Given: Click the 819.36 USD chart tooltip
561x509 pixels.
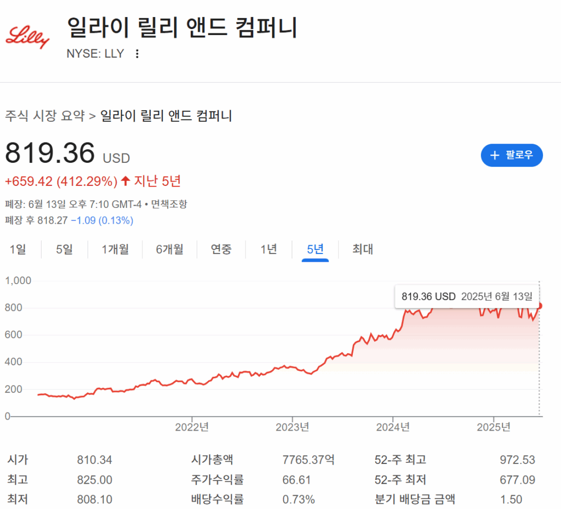Looking at the screenshot, I should pos(467,297).
